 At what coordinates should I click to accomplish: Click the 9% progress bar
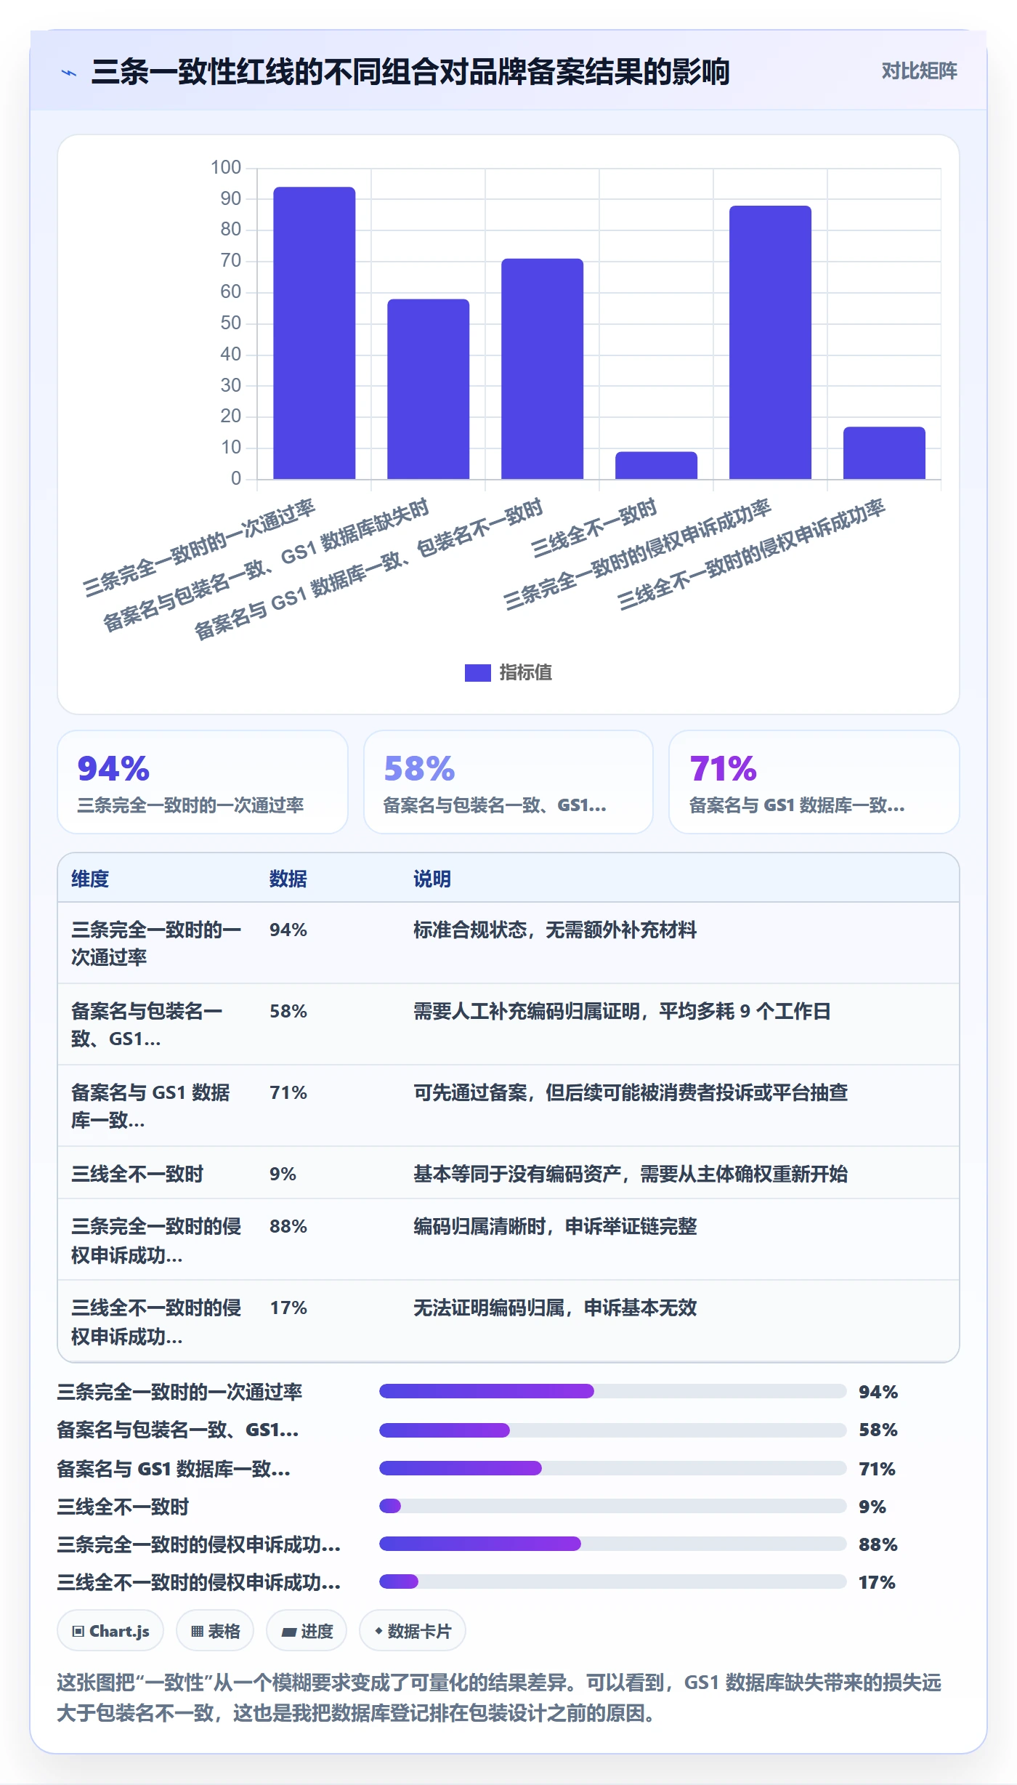tap(613, 1506)
